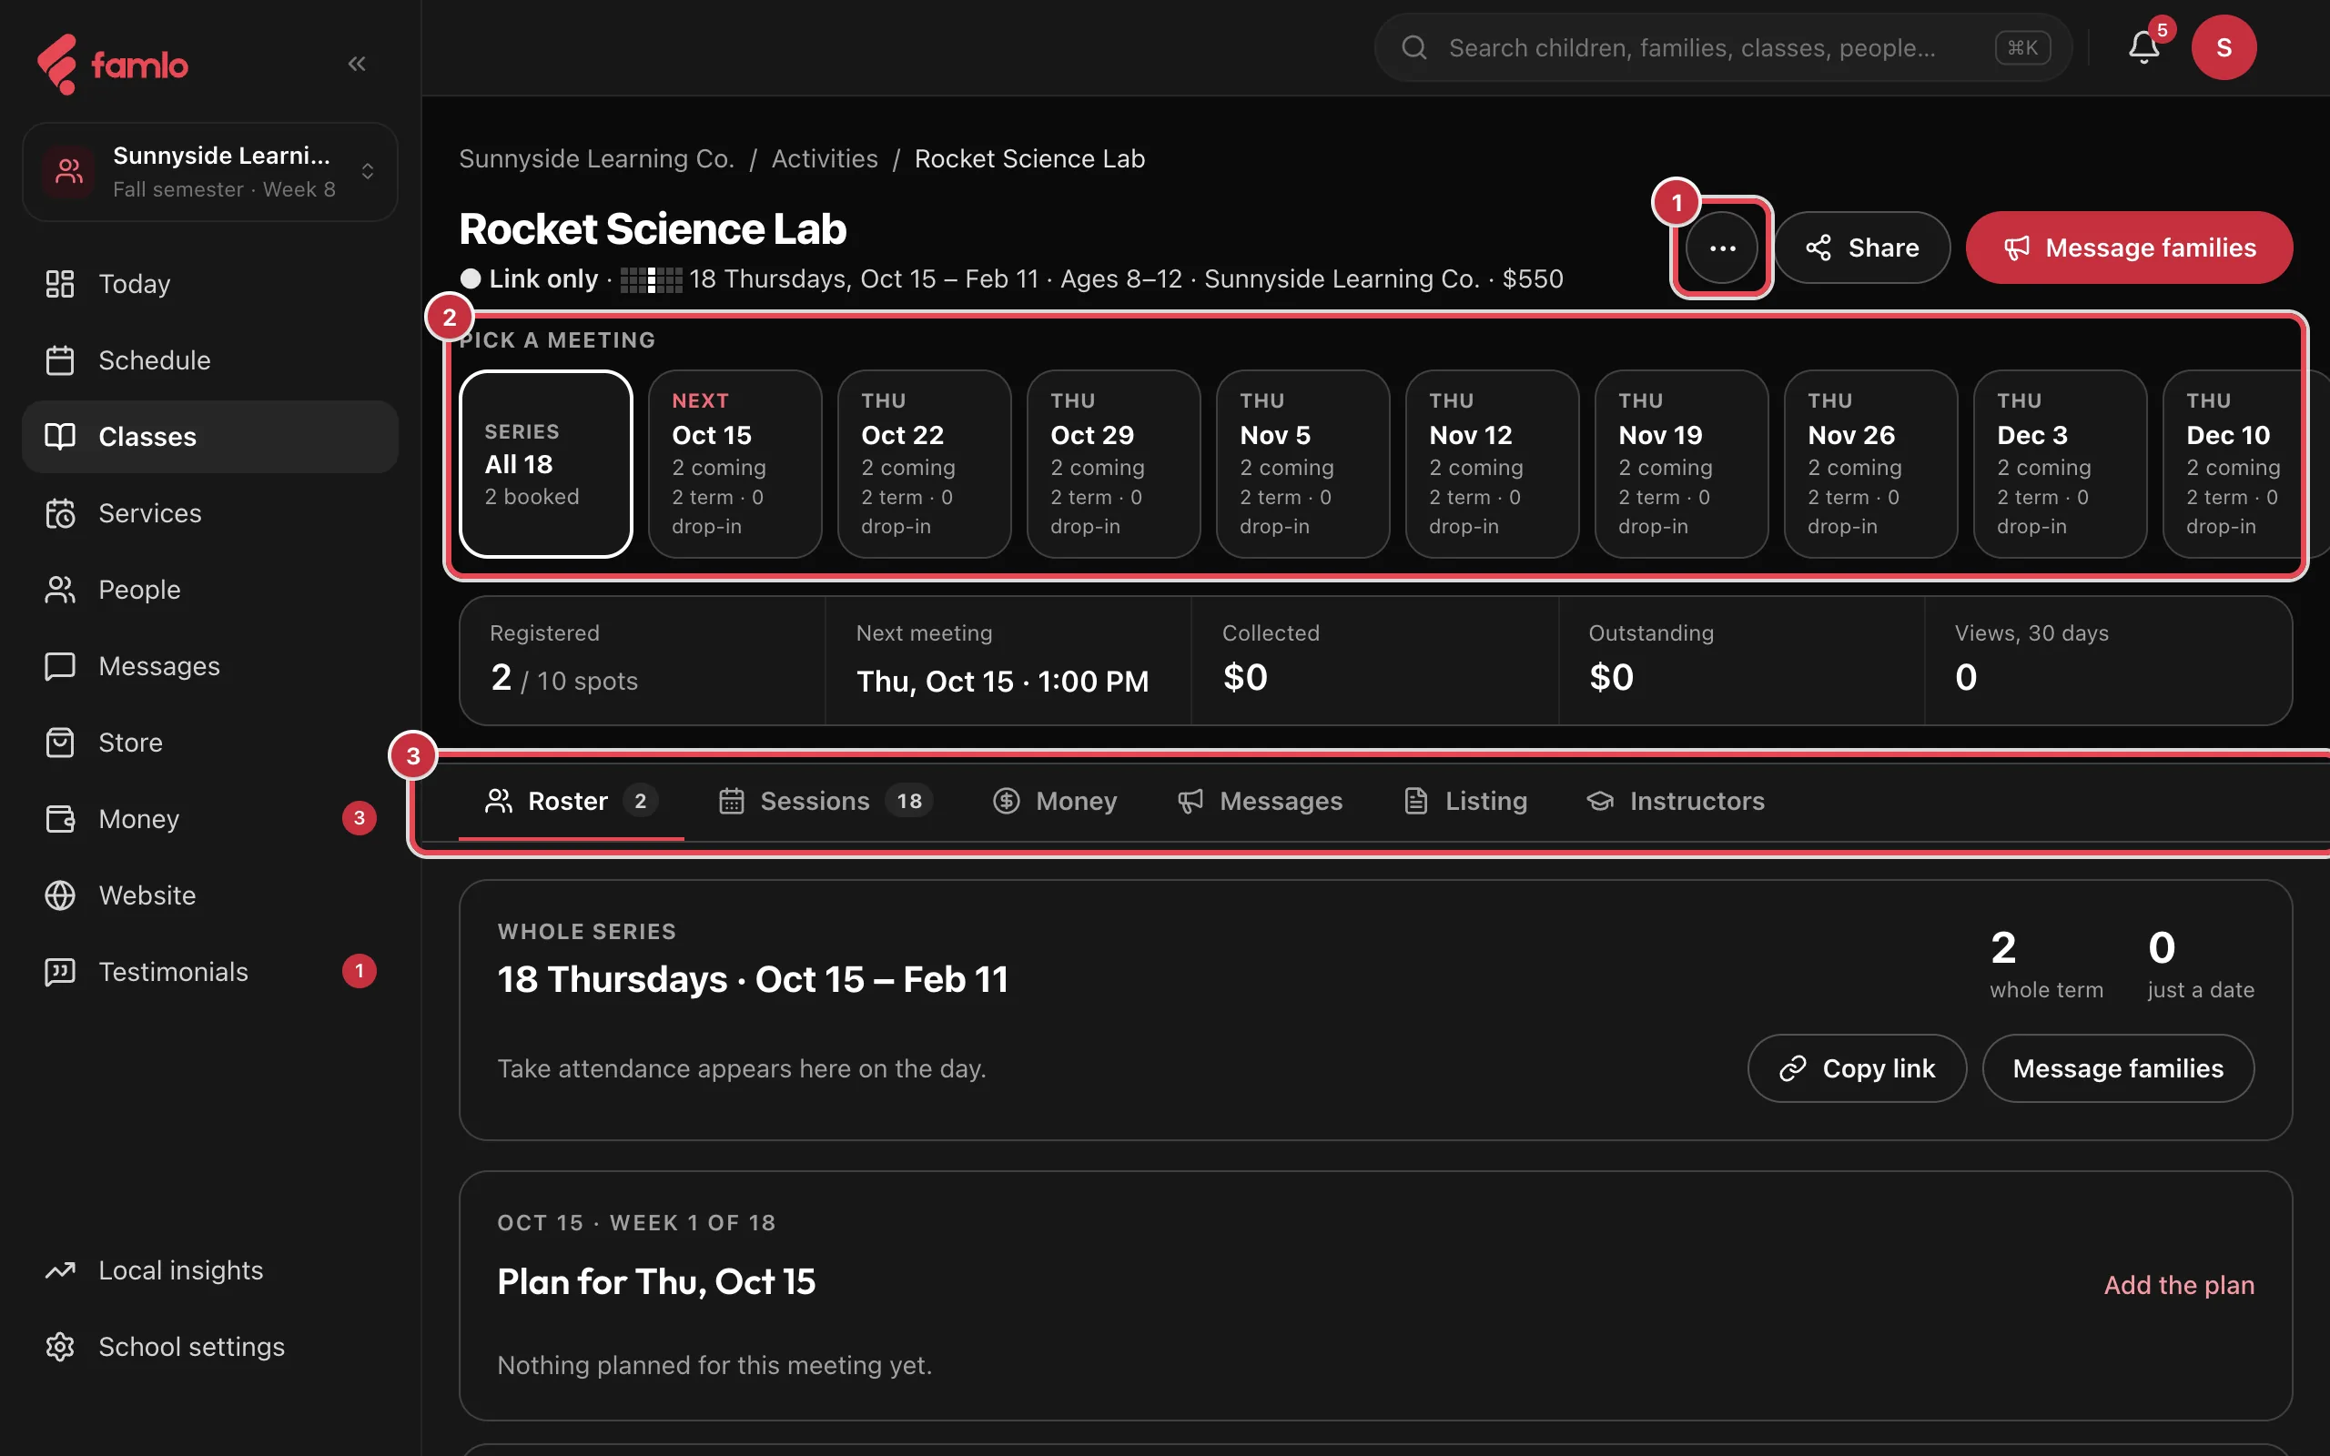Screen dimensions: 2330x1456
Task: Select the Thu Oct 22 meeting card
Action: click(x=925, y=464)
